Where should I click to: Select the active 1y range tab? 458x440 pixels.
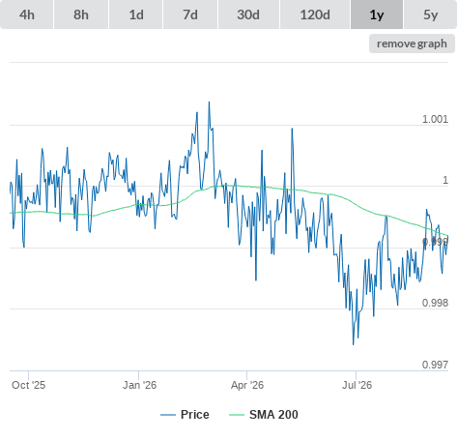[377, 15]
